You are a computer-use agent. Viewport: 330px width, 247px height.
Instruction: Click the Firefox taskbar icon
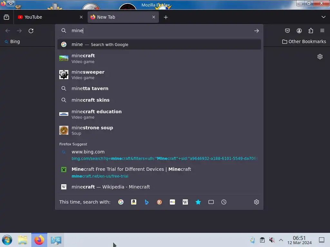(x=39, y=240)
